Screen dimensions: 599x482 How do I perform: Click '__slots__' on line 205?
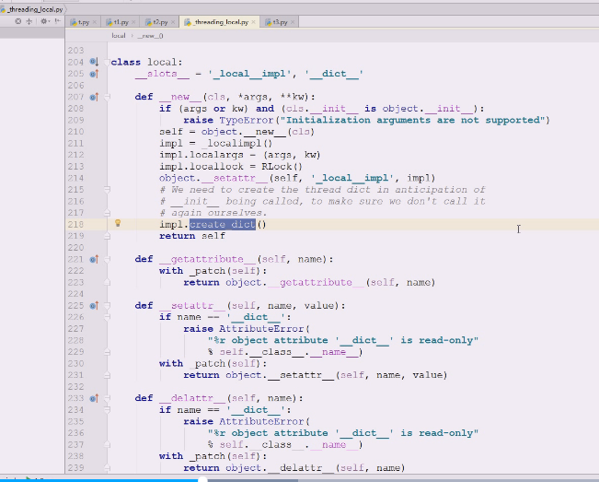(x=162, y=74)
